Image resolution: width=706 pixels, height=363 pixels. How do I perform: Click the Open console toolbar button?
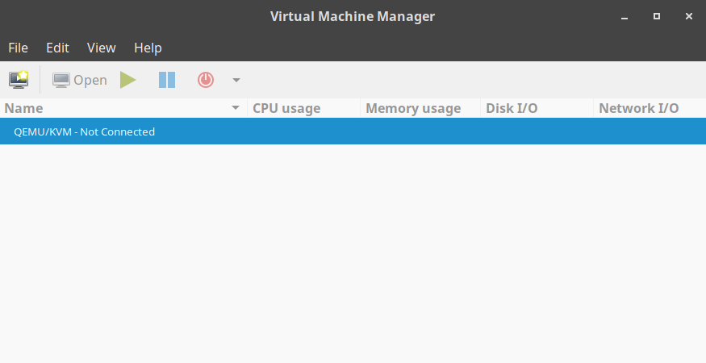click(80, 80)
